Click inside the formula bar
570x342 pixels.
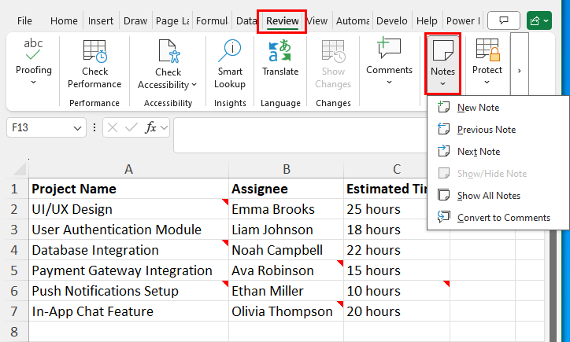[x=300, y=134]
